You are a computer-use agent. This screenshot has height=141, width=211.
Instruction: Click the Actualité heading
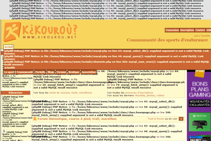[9, 68]
